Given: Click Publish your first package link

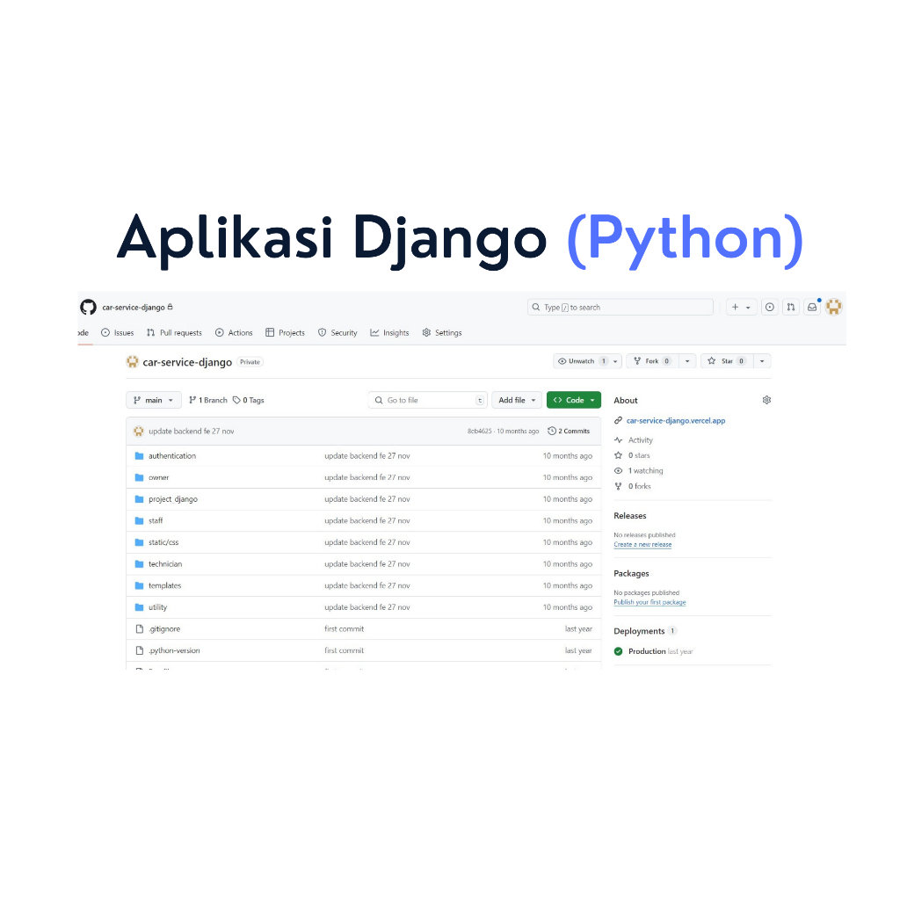Looking at the screenshot, I should (650, 602).
